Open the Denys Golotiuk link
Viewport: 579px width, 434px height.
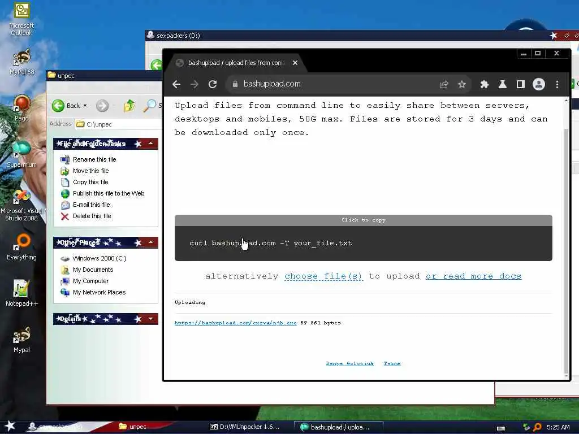(x=349, y=363)
